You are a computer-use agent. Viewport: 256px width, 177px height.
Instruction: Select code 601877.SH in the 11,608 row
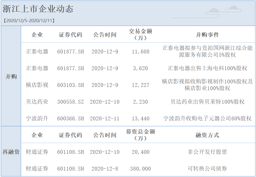click(x=70, y=52)
